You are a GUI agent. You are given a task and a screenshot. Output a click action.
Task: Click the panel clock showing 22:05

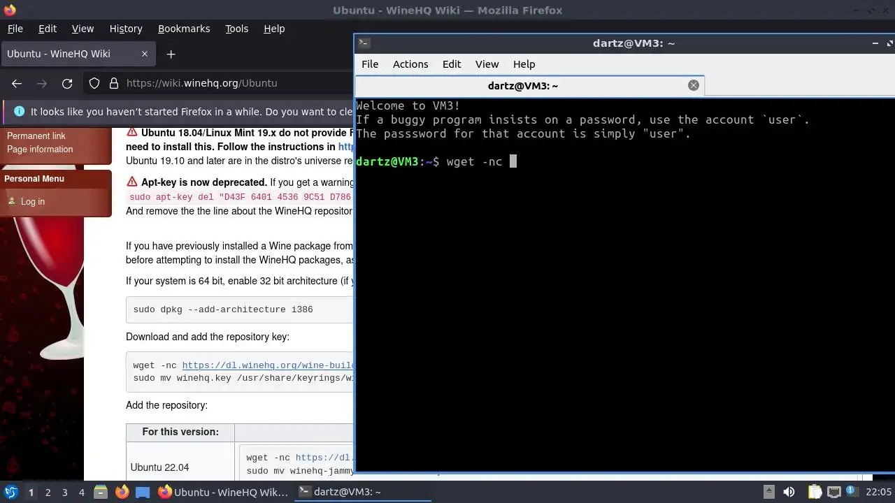point(879,493)
